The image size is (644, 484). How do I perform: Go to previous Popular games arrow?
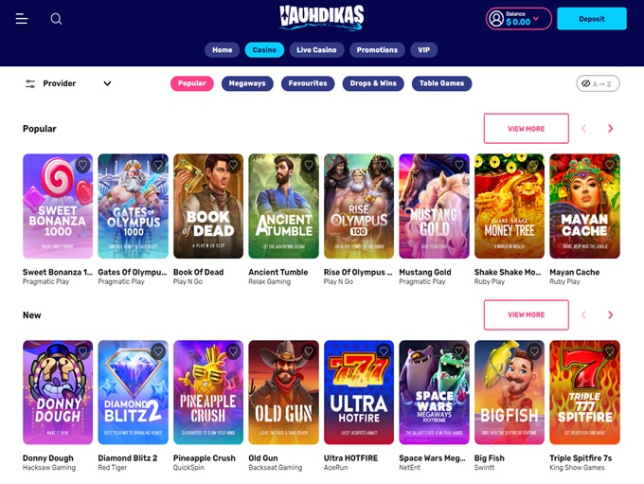click(x=583, y=129)
